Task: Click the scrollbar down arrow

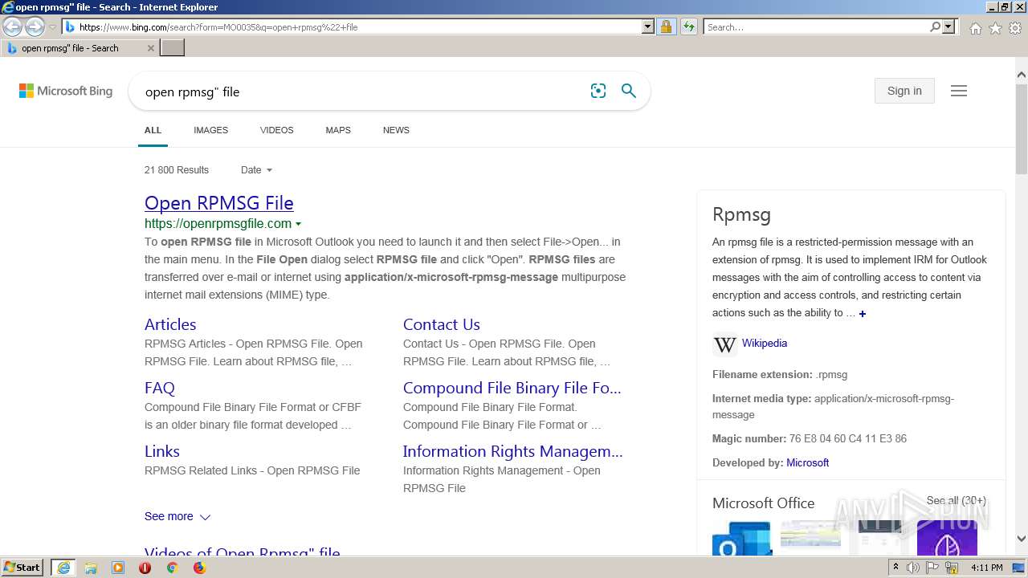Action: click(x=1022, y=539)
